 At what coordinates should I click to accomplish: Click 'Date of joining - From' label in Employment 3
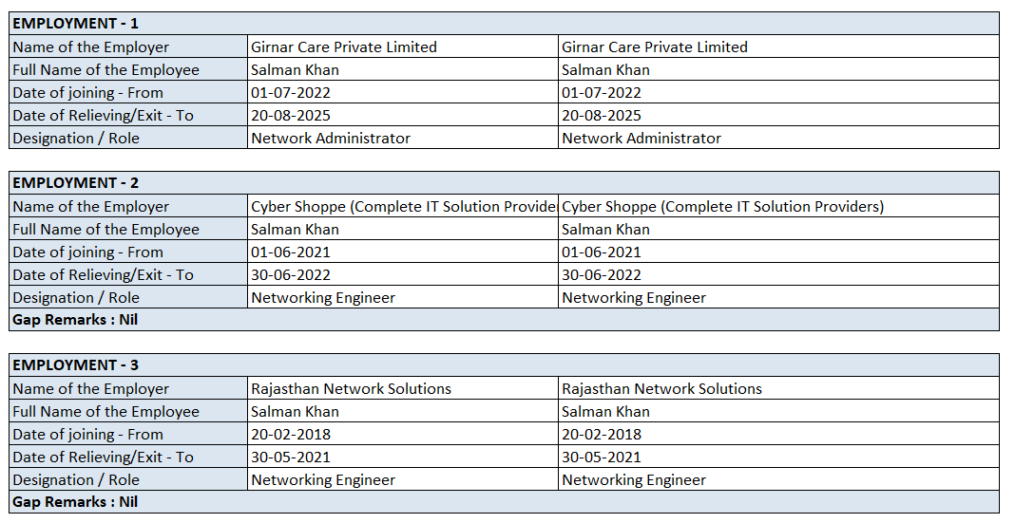click(87, 434)
